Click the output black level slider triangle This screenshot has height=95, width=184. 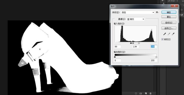click(x=115, y=57)
